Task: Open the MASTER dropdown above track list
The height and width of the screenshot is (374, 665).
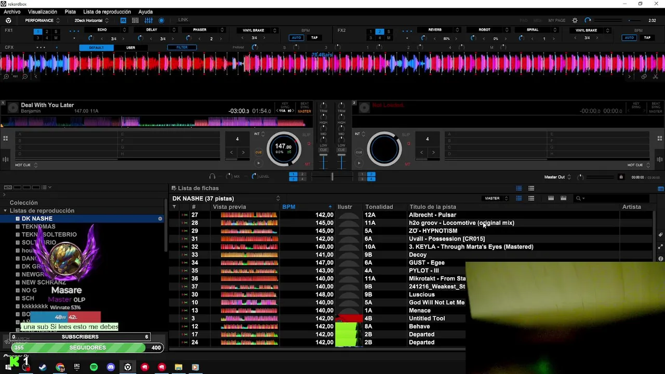Action: tap(496, 198)
